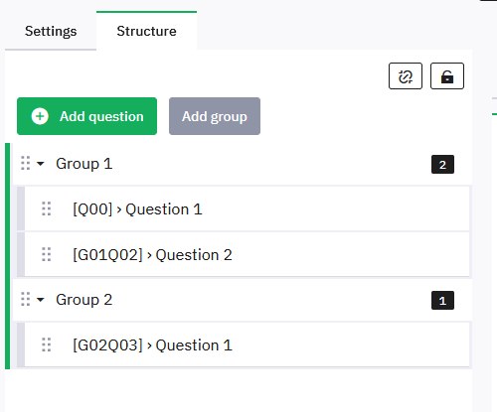Switch to the Settings tab
The height and width of the screenshot is (412, 497).
[51, 31]
